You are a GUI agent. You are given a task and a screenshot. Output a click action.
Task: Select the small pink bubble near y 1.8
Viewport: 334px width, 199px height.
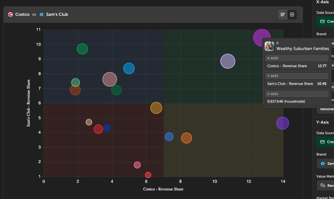pyautogui.click(x=137, y=165)
